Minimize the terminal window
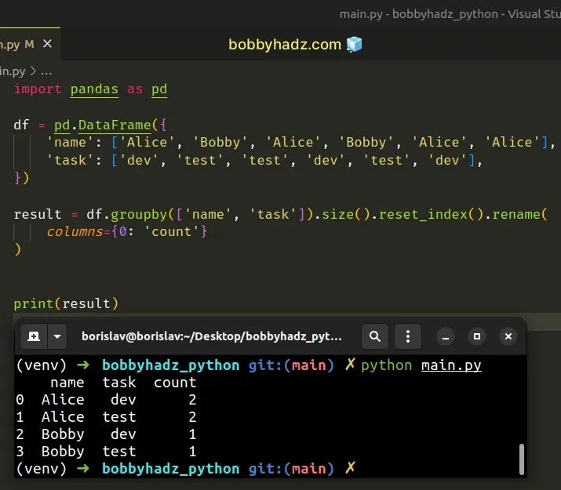The height and width of the screenshot is (490, 561). (444, 336)
